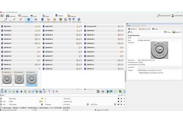The image size is (183, 122).
Task: Open the Acquisition tab
Action: pyautogui.click(x=11, y=16)
